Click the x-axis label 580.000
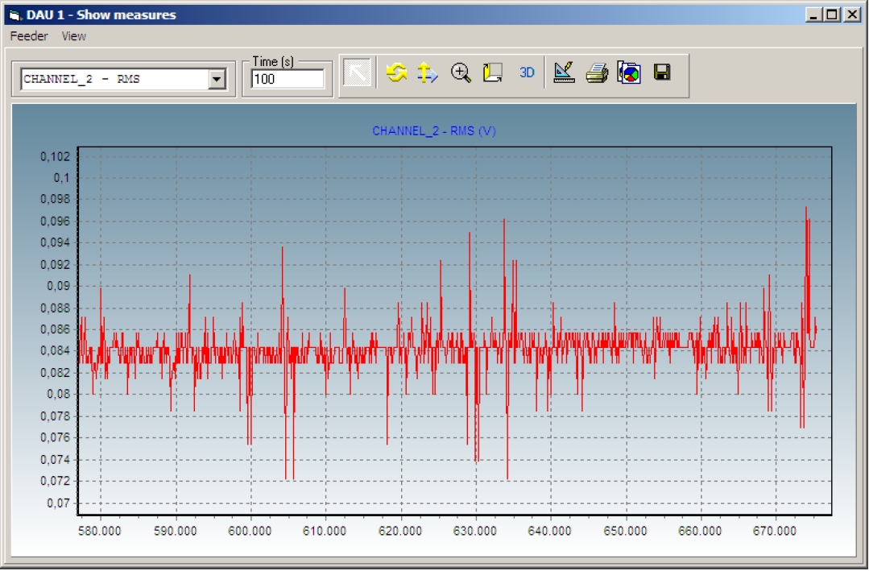Image resolution: width=869 pixels, height=571 pixels. [100, 531]
